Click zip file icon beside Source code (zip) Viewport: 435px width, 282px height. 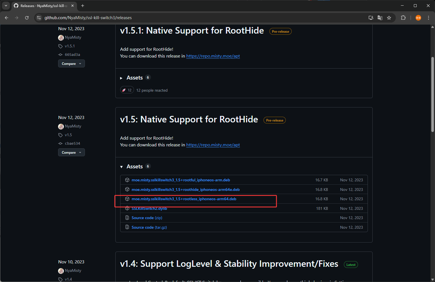pyautogui.click(x=127, y=218)
